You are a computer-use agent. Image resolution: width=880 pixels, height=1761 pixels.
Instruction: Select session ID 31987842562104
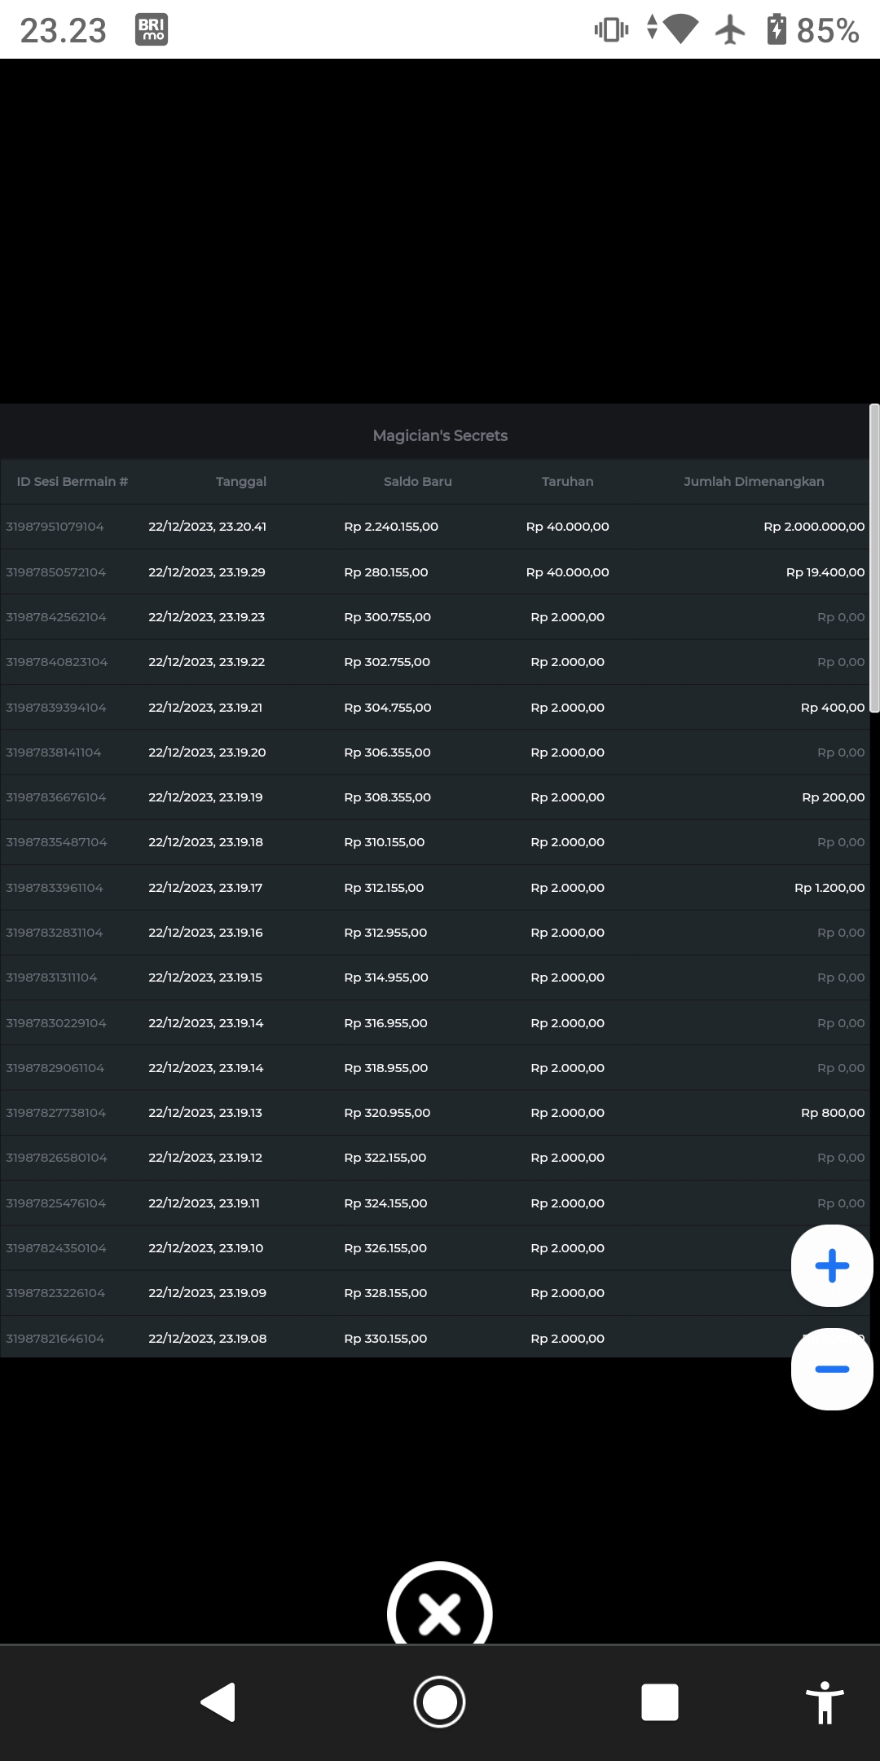(56, 617)
